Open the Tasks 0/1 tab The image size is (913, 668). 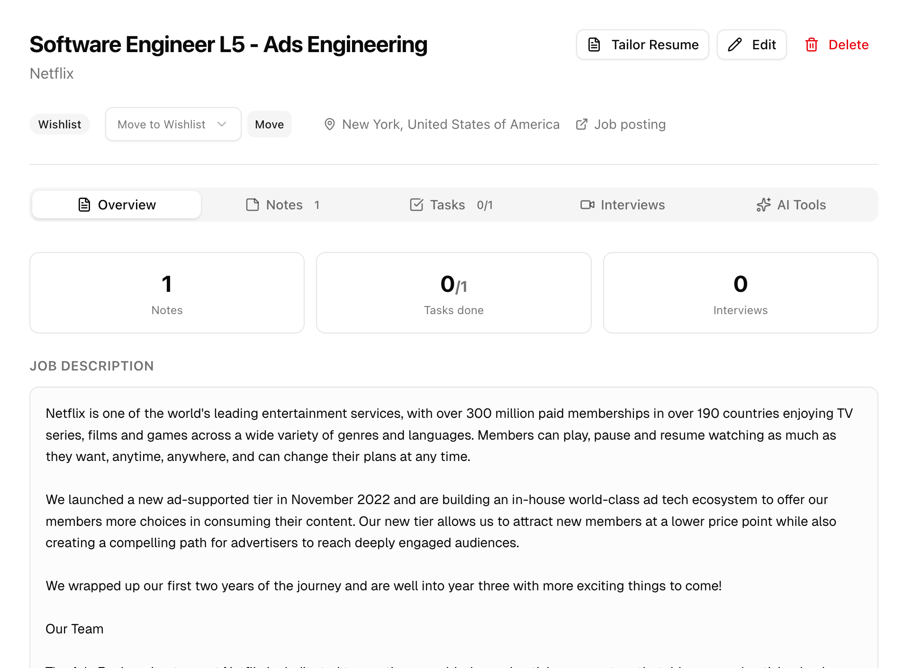(x=452, y=205)
